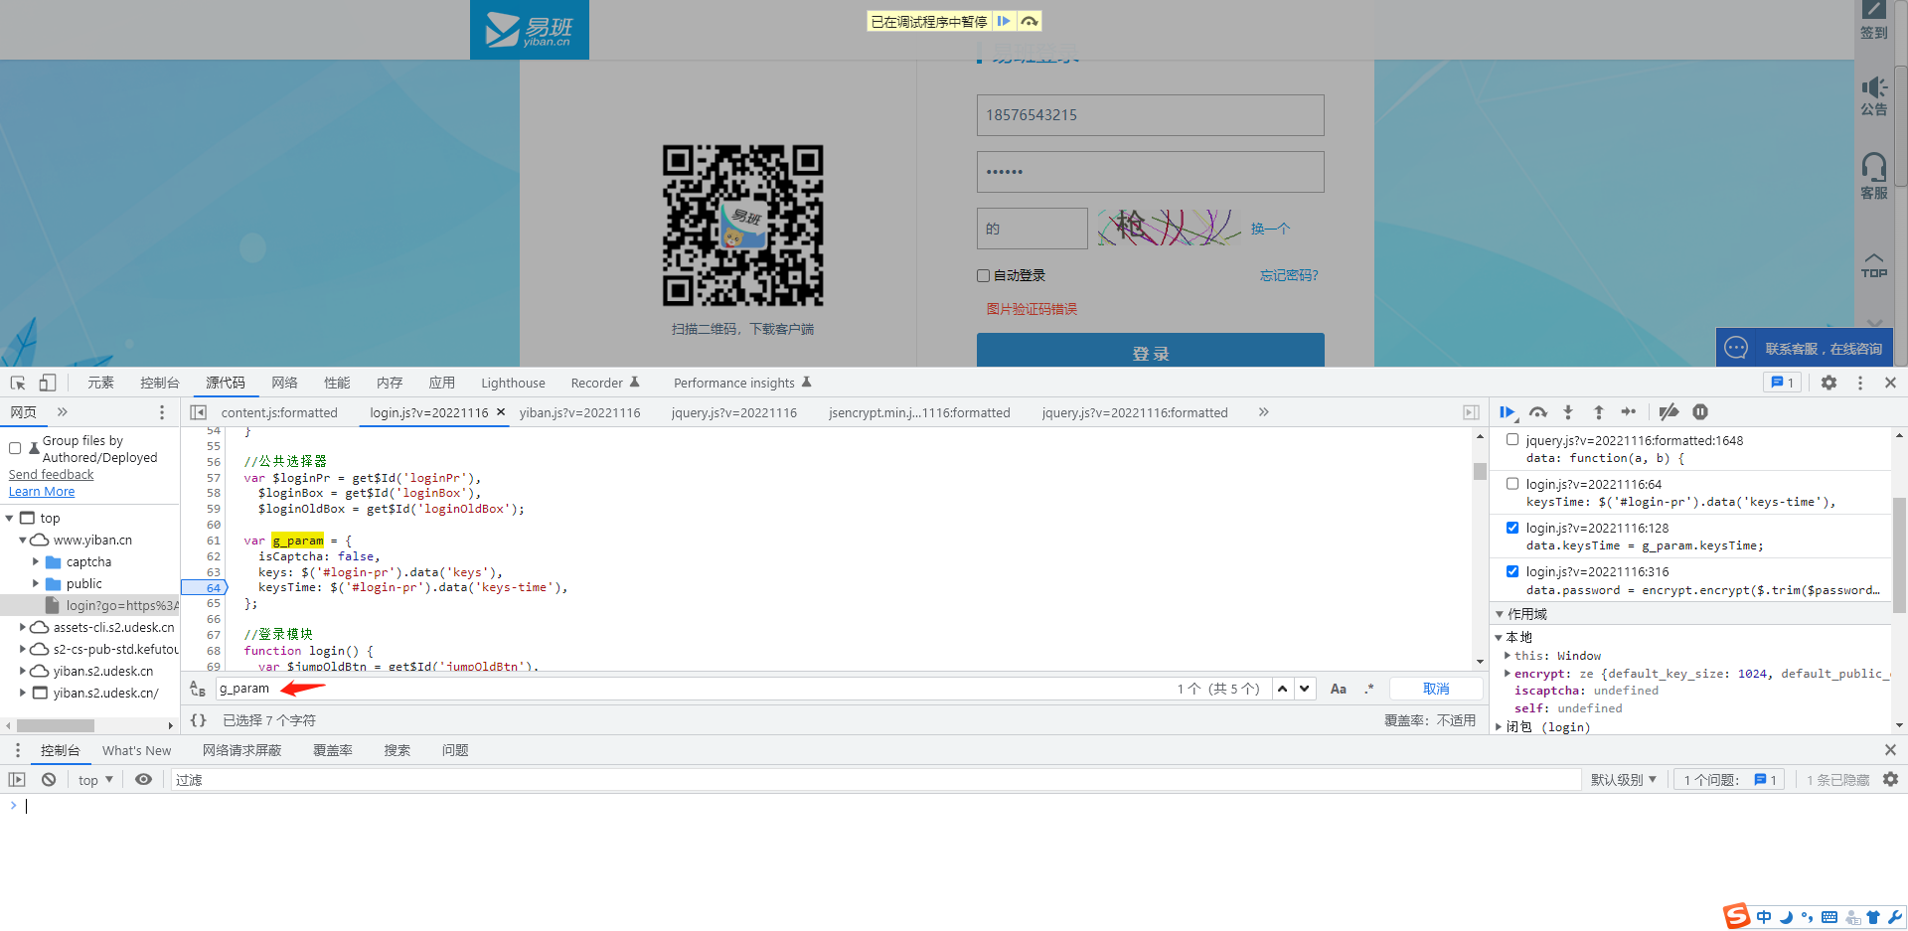1908x931 pixels.
Task: Show console sidebar icon
Action: coord(17,780)
